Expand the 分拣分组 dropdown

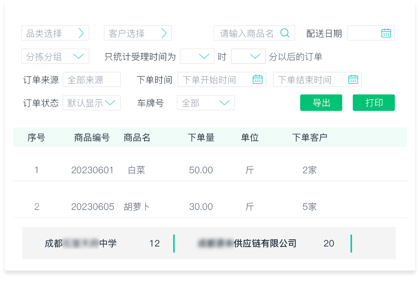click(78, 56)
